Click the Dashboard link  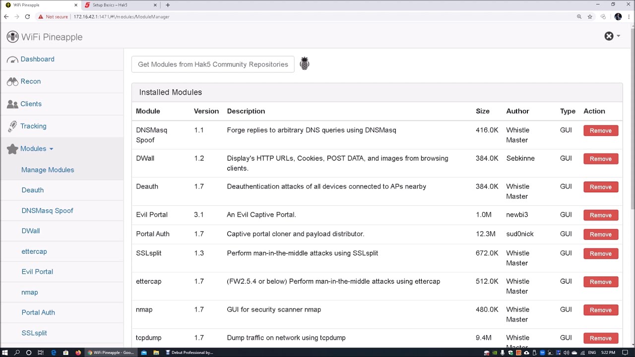(x=37, y=59)
